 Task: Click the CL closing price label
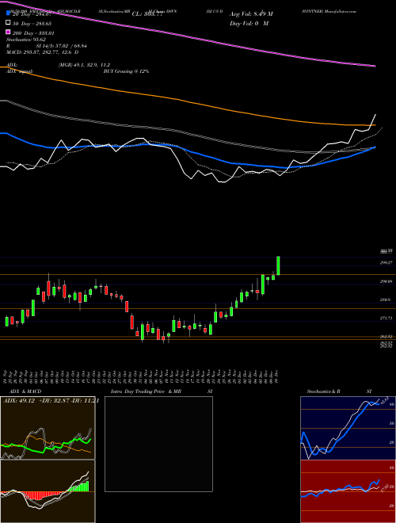[x=147, y=14]
